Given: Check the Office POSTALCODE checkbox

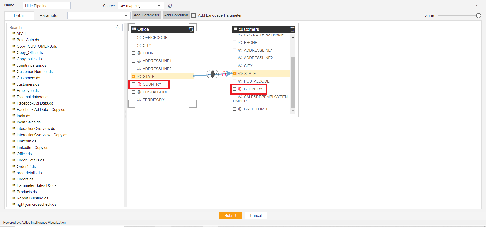Looking at the screenshot, I should tap(133, 92).
